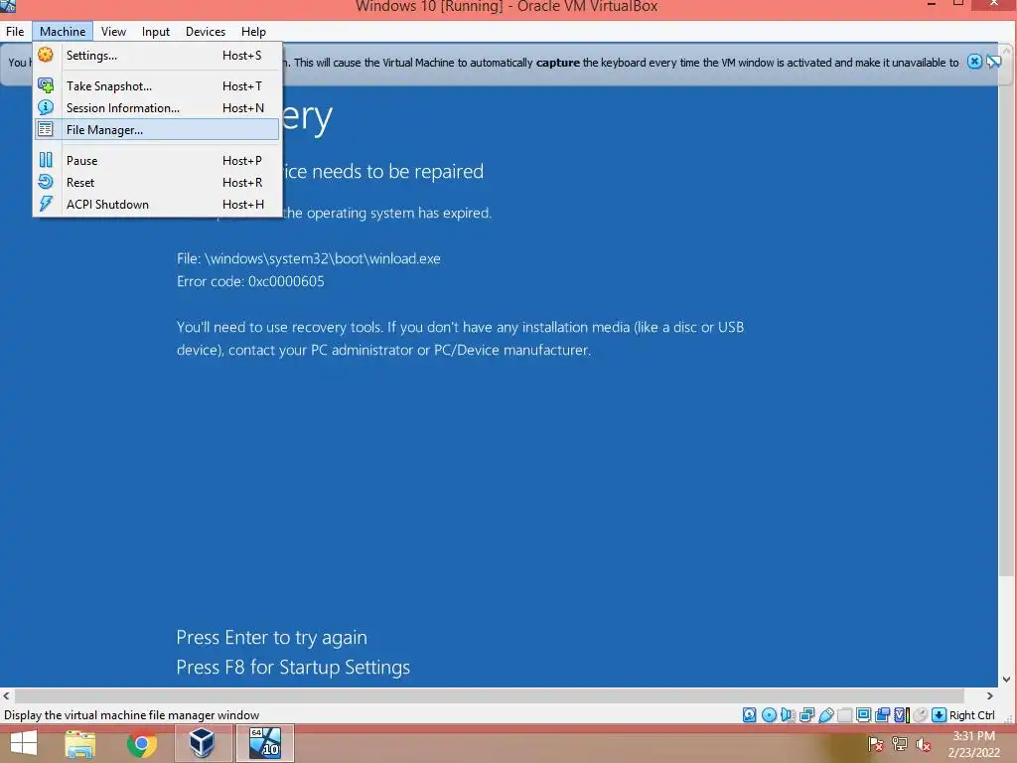The height and width of the screenshot is (763, 1017).
Task: Click the muted volume tray icon
Action: (924, 744)
